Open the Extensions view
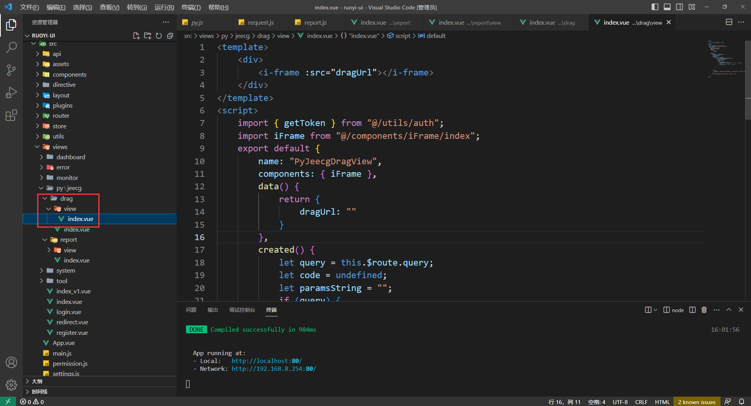This screenshot has height=406, width=751. [x=11, y=115]
